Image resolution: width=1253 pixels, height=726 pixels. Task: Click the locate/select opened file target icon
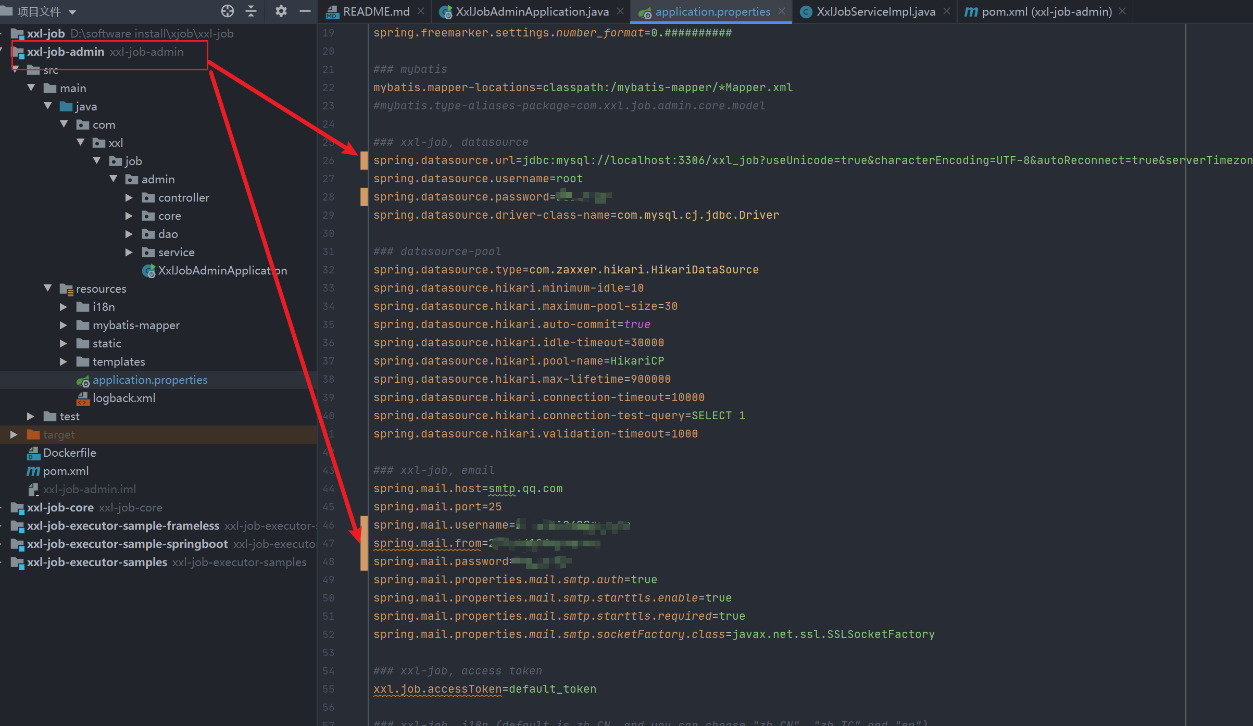[x=228, y=11]
